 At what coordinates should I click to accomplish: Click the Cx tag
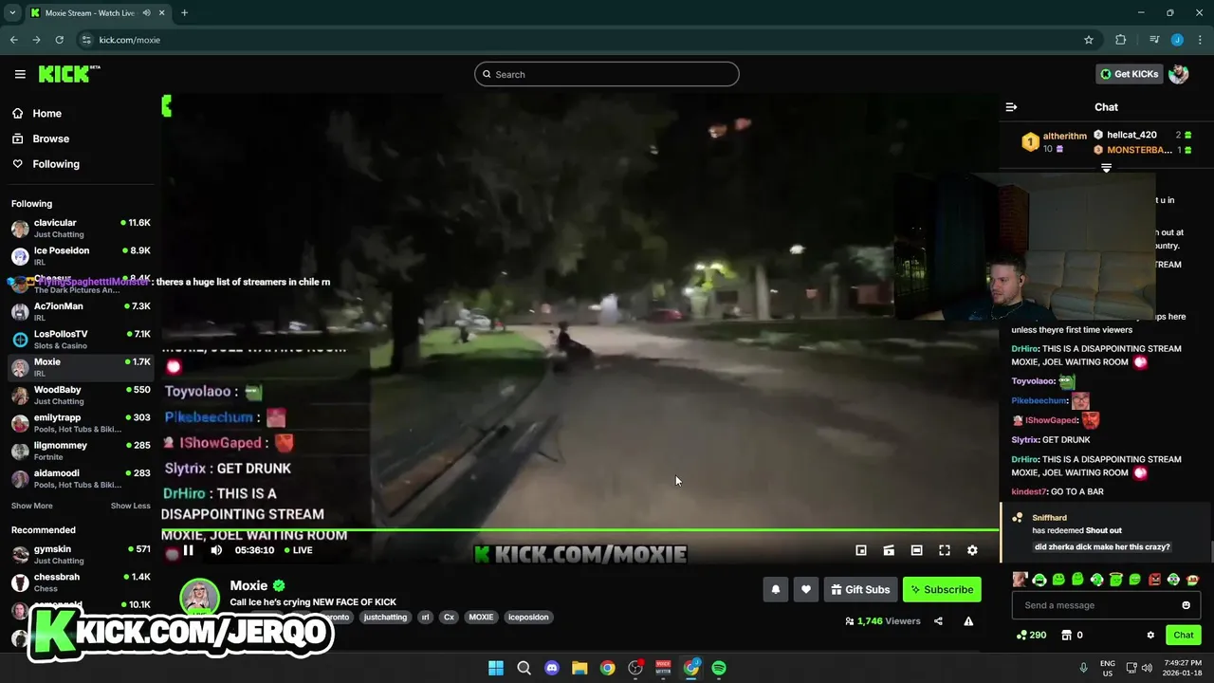pyautogui.click(x=449, y=617)
